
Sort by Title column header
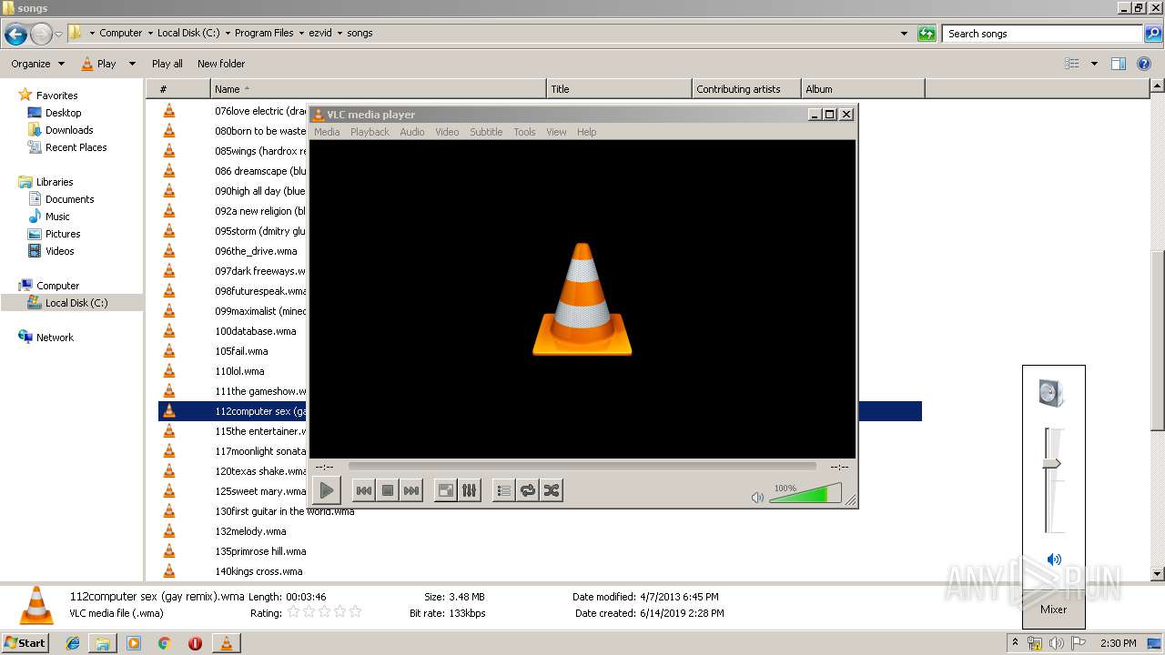(x=619, y=89)
